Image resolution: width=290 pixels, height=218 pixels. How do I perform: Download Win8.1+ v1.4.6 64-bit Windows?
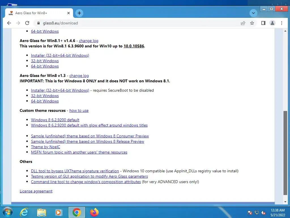point(45,66)
